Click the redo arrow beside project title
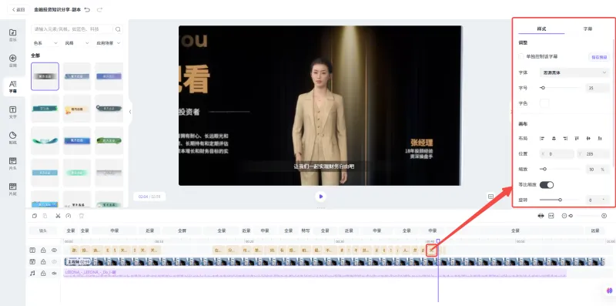 point(99,9)
